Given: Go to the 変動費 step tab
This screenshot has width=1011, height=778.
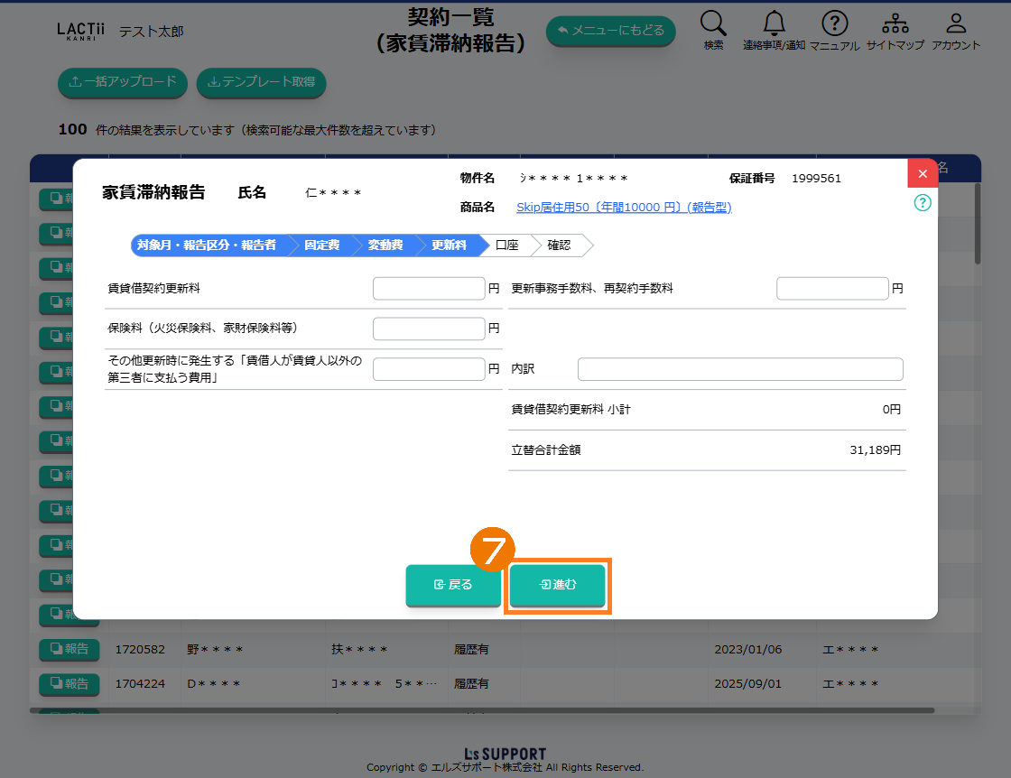Looking at the screenshot, I should click(x=385, y=245).
